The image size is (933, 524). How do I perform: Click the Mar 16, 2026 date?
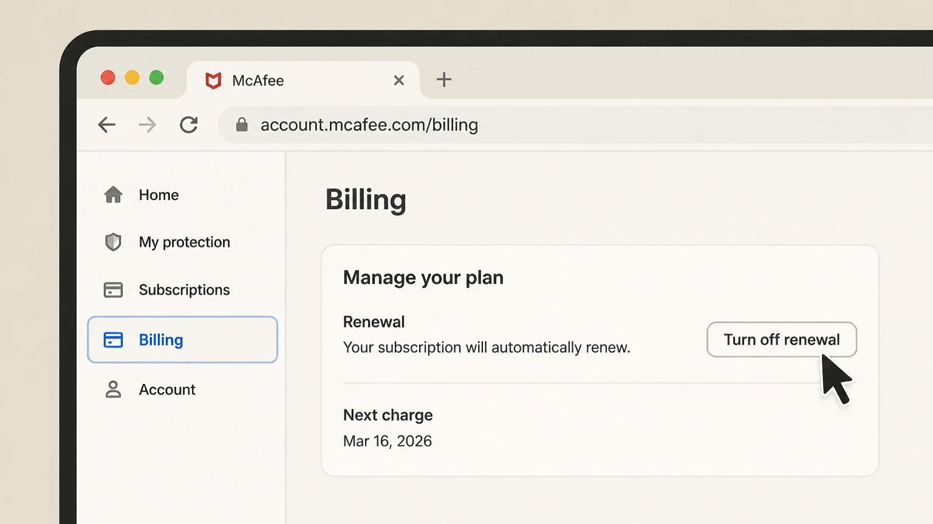(388, 441)
